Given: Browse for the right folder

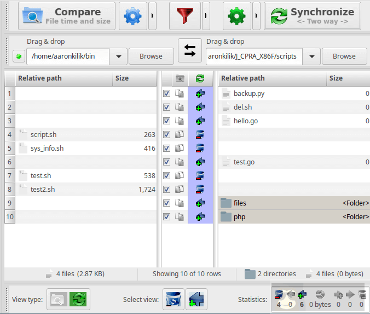Looking at the screenshot, I should click(344, 56).
